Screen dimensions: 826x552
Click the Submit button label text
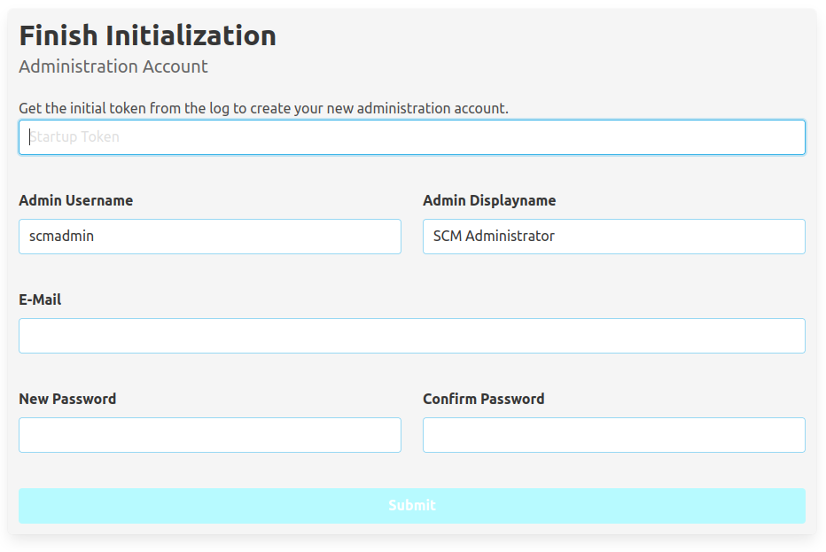412,505
